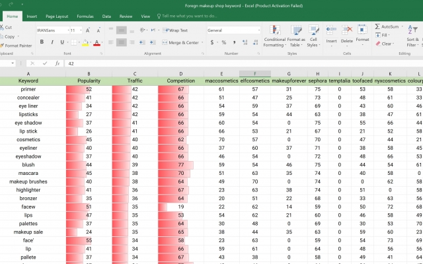Image resolution: width=423 pixels, height=264 pixels.
Task: Click the Delete cells button
Action: point(346,35)
